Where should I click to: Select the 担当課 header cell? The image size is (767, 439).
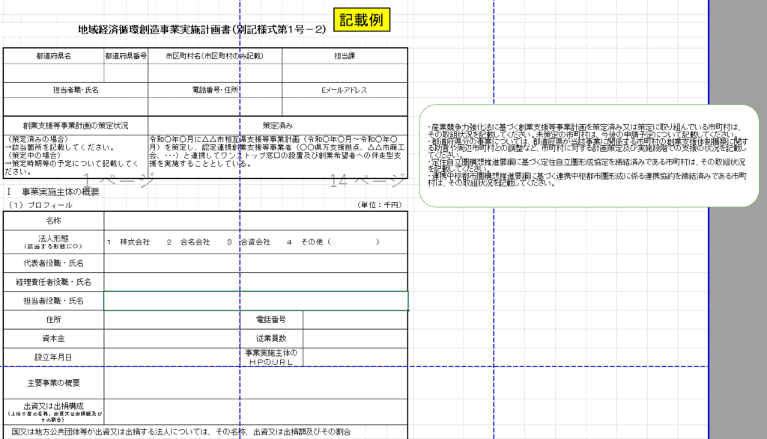coord(344,56)
